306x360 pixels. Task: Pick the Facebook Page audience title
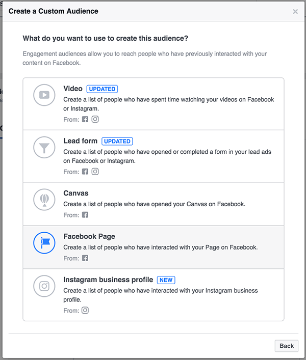[x=89, y=237]
